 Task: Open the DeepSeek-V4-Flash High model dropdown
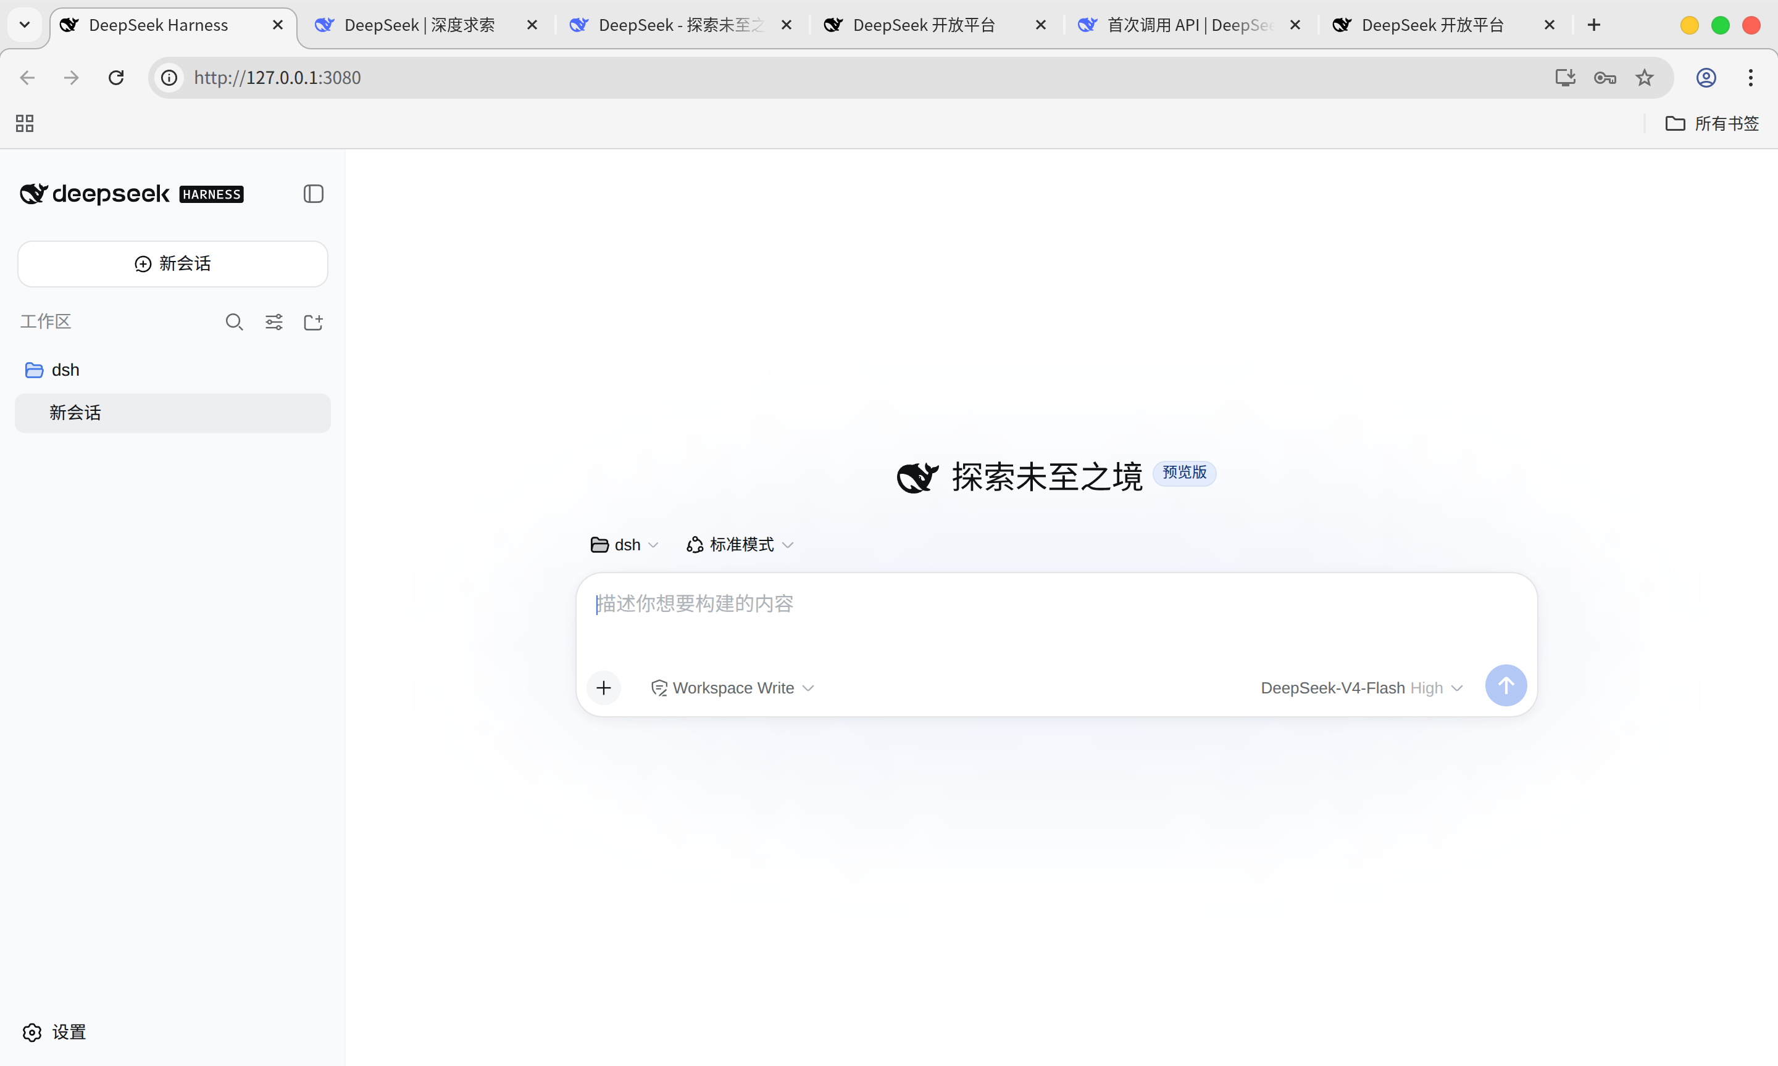[x=1361, y=688]
